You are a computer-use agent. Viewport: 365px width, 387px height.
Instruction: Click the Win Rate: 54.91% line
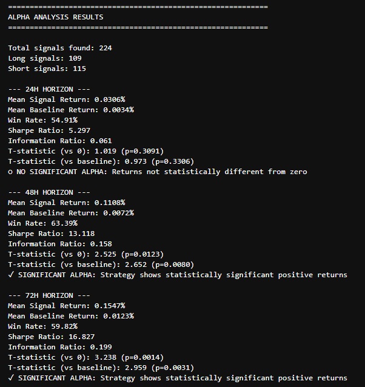pyautogui.click(x=43, y=120)
